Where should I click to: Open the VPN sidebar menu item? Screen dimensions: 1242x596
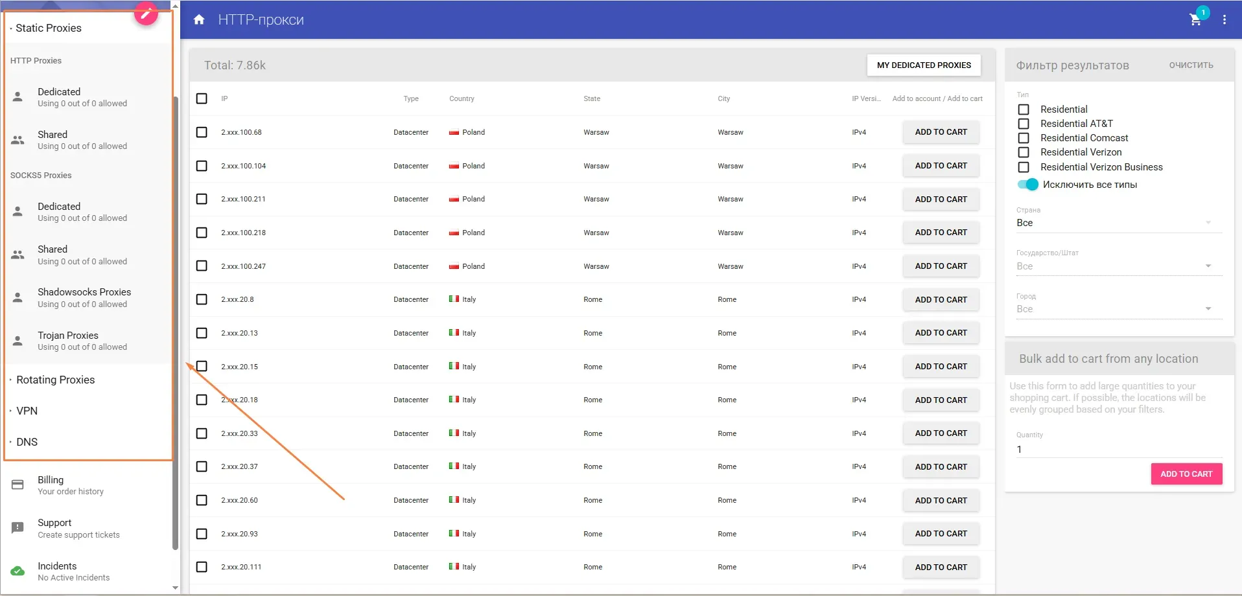[27, 410]
